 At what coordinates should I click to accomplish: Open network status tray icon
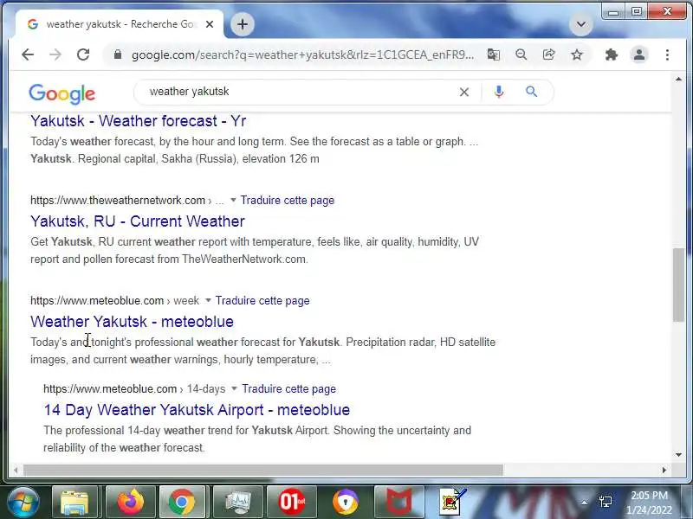(x=606, y=503)
